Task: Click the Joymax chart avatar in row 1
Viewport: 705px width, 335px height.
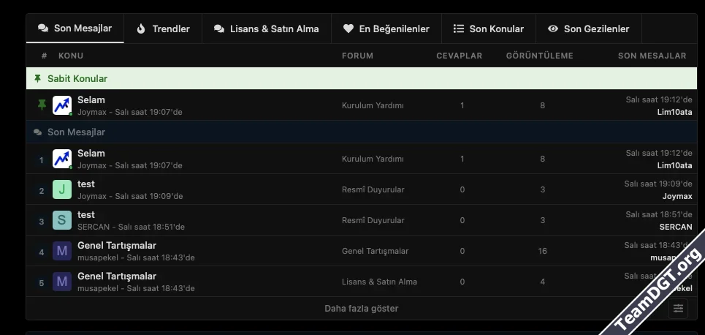Action: click(x=62, y=159)
